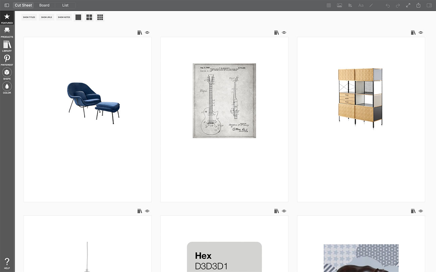This screenshot has height=272, width=436.
Task: Choose the Shape tool in sidebar
Action: (7, 74)
